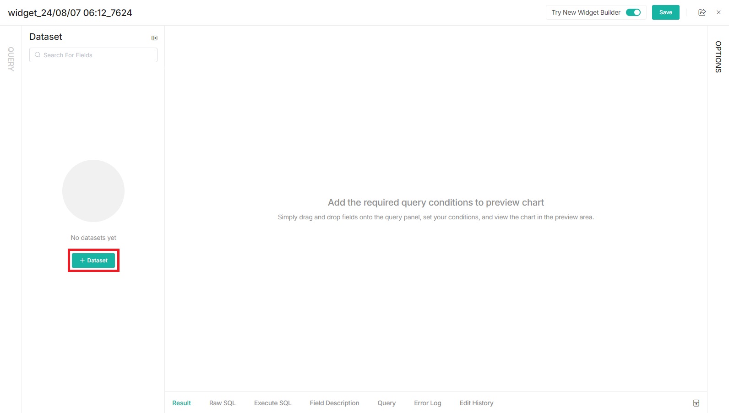Viewport: 729px width, 413px height.
Task: Open the vertical QUERY side panel
Action: tap(11, 59)
